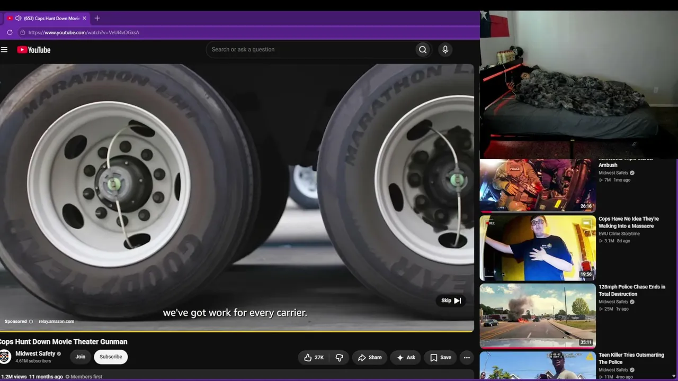This screenshot has width=678, height=381.
Task: Open the Midwest Safety channel name below video
Action: [x=35, y=353]
